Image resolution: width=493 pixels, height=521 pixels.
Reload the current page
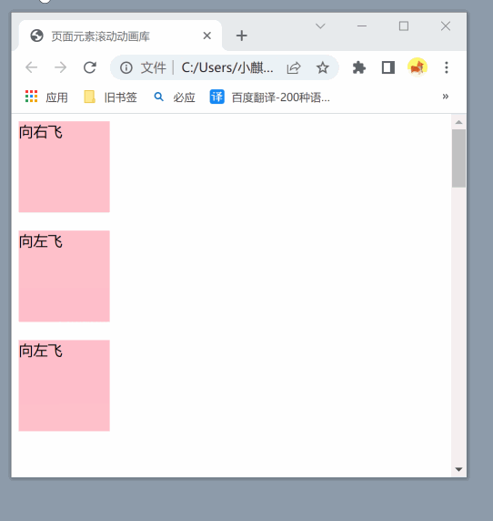[89, 67]
